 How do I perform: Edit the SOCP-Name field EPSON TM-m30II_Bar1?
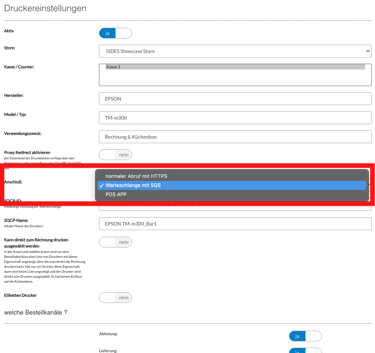pos(235,224)
